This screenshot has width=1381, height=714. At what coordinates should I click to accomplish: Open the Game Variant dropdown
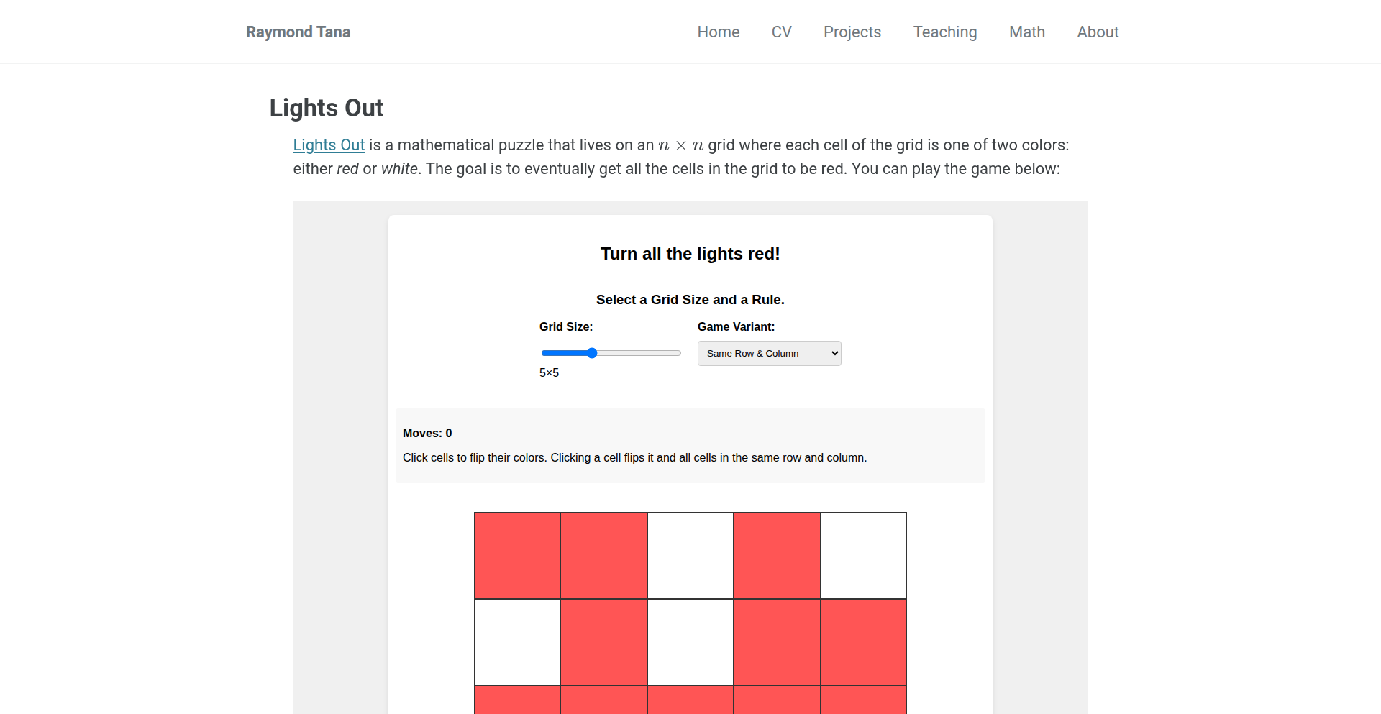click(x=769, y=353)
